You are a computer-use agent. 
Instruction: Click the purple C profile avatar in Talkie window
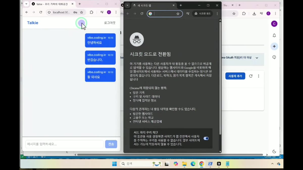coord(109,12)
